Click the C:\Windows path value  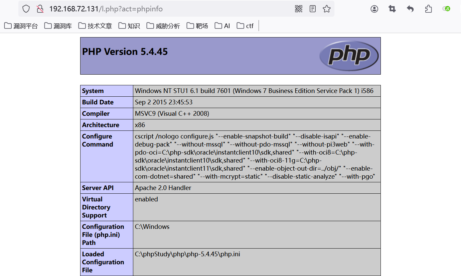pos(152,227)
